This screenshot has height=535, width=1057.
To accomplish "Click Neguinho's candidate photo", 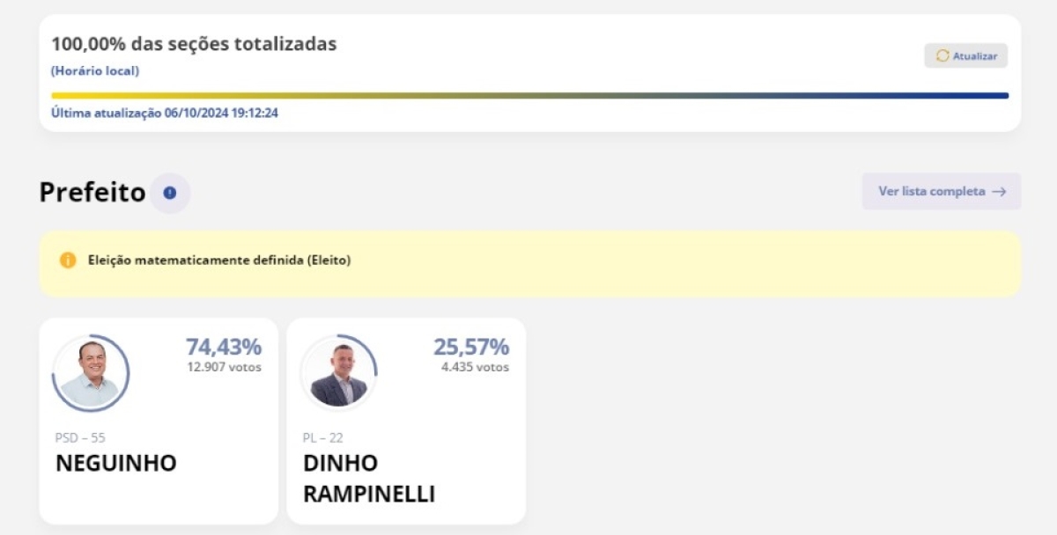I will (x=90, y=373).
